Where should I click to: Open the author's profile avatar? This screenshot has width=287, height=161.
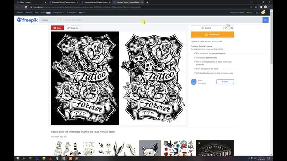tap(194, 81)
